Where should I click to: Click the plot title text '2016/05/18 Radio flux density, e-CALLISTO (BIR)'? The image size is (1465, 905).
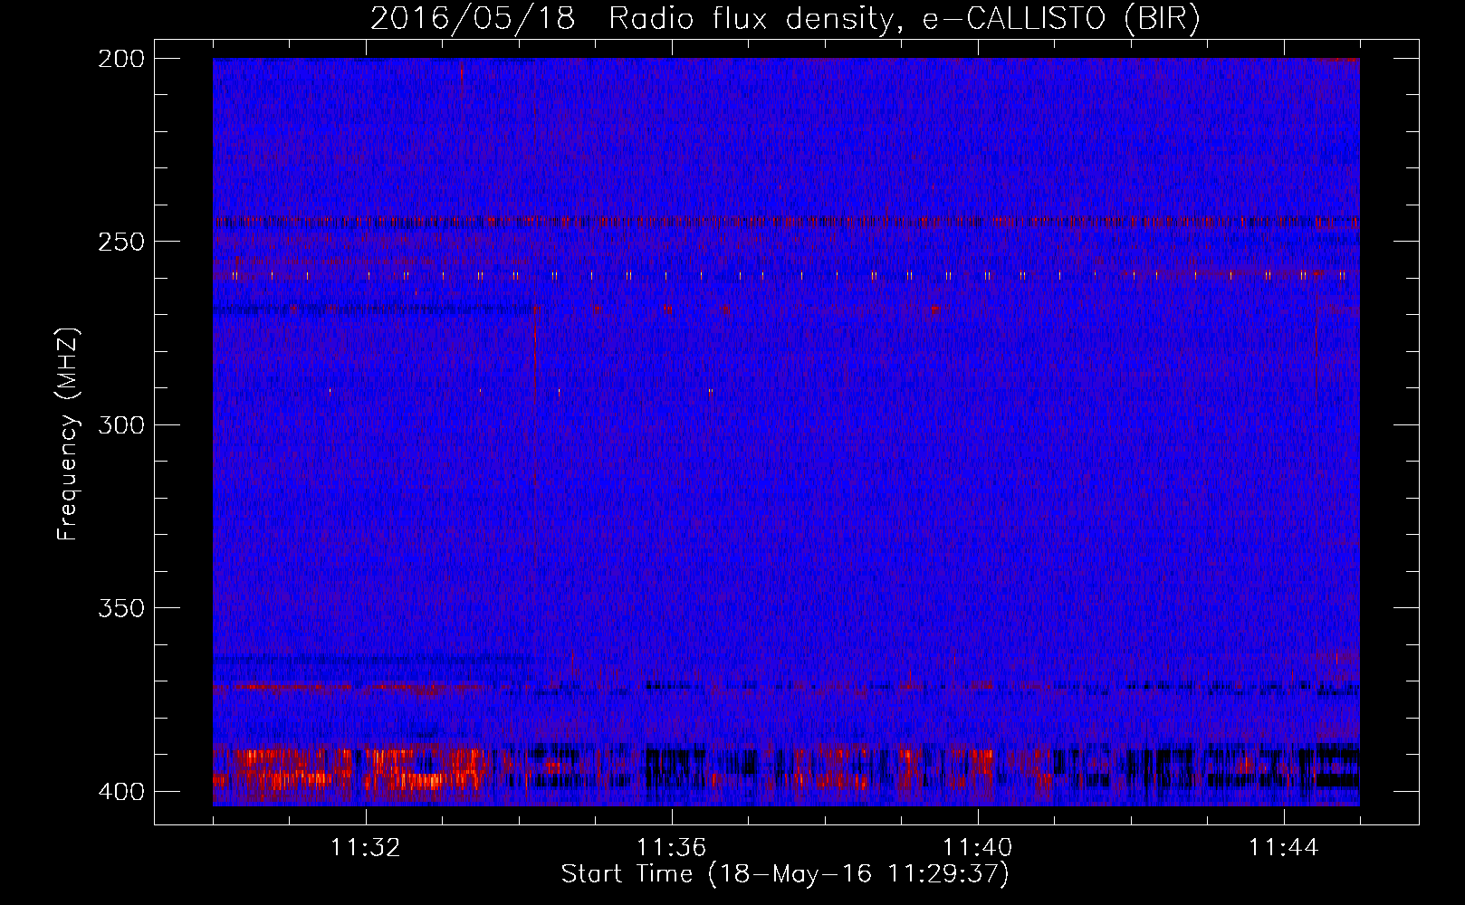coord(785,18)
